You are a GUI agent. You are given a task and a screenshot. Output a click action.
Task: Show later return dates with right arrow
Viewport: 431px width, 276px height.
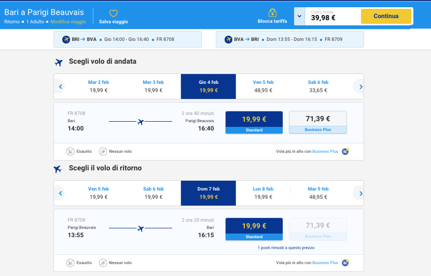click(358, 193)
